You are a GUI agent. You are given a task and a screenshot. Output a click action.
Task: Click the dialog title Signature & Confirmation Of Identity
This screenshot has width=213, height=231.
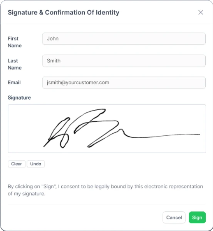click(64, 13)
